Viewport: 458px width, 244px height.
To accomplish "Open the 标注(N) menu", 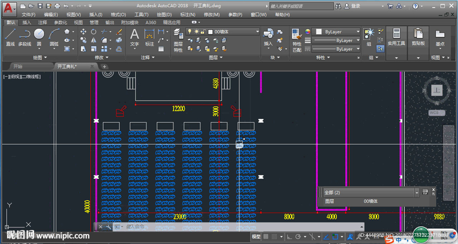I will pos(187,15).
